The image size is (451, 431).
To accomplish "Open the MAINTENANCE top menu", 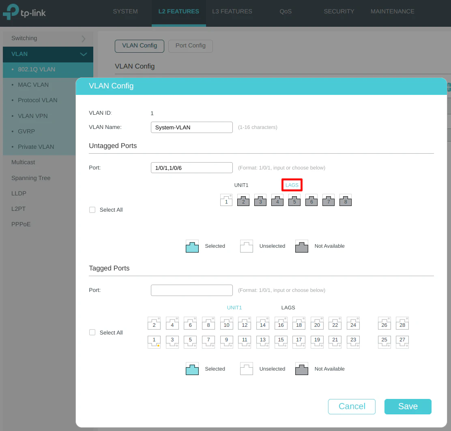I will click(x=392, y=11).
